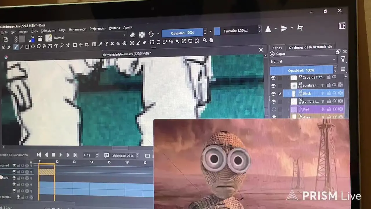Image resolution: width=371 pixels, height=209 pixels.
Task: Adjust the current frame number stepper
Action: click(97, 156)
